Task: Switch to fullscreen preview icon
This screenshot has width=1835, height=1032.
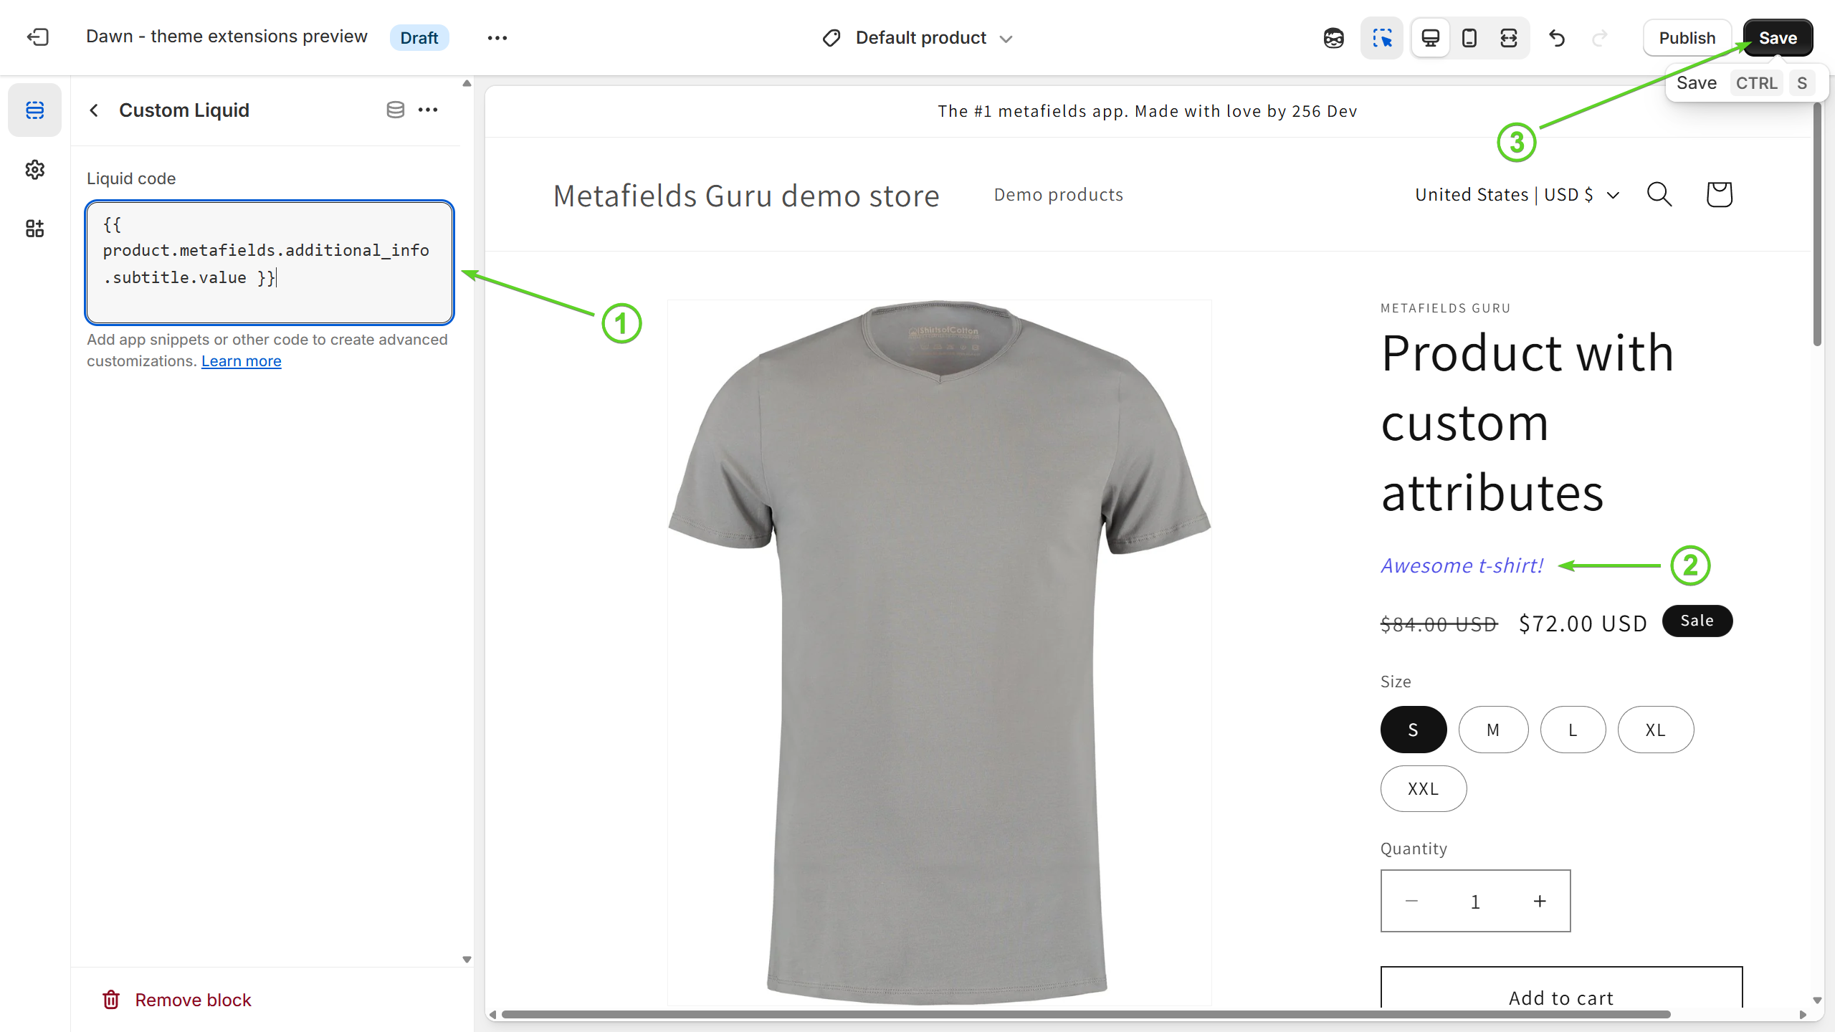Action: 1508,38
